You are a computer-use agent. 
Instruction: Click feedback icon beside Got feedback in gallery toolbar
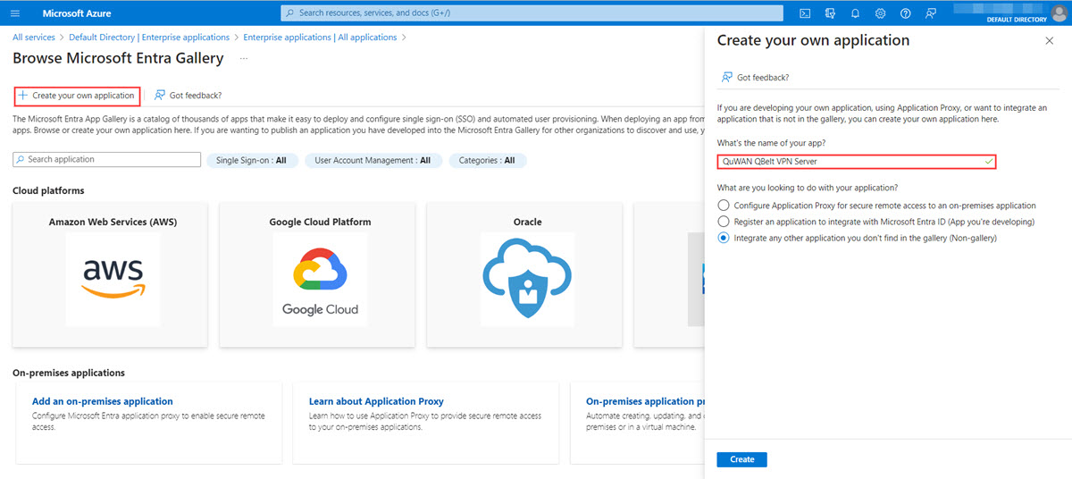pyautogui.click(x=160, y=95)
